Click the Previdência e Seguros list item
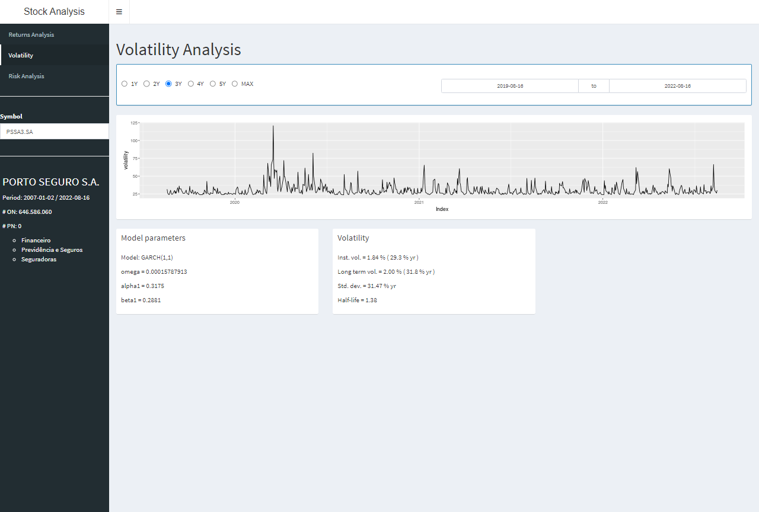Image resolution: width=759 pixels, height=512 pixels. 52,249
